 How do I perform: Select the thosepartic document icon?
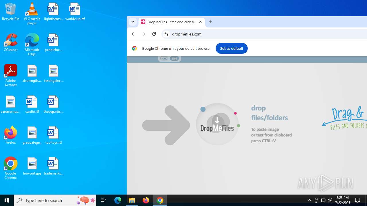53,104
